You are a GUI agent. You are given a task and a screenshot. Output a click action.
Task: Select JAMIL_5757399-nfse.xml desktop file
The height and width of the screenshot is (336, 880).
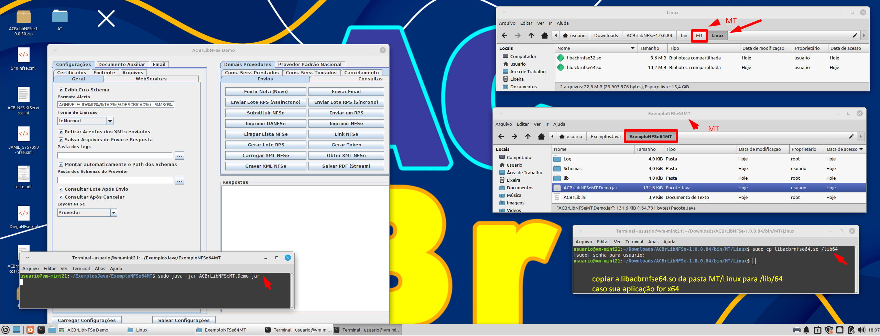click(x=23, y=141)
